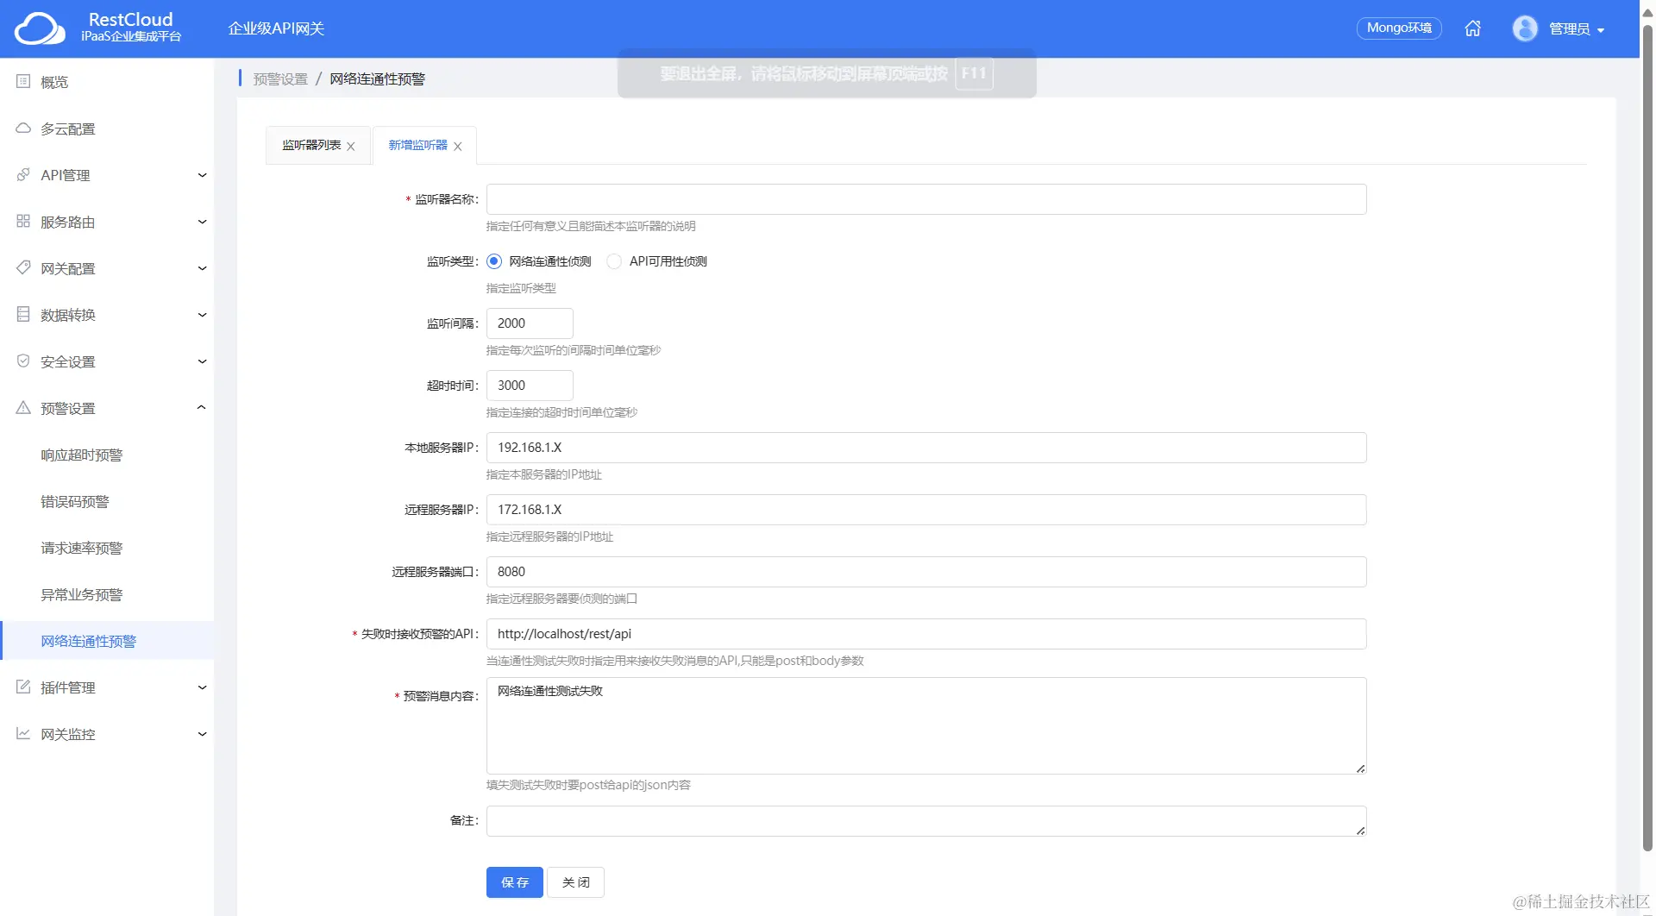Screen dimensions: 1656x916
Task: Open the home page icon
Action: point(1472,28)
